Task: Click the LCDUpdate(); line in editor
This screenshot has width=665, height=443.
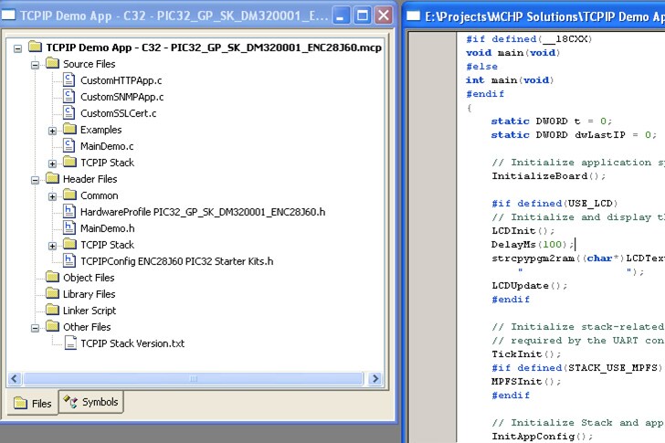Action: tap(529, 286)
